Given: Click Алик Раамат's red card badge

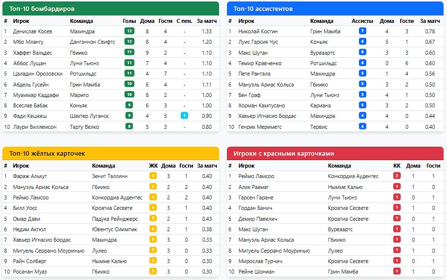Looking at the screenshot, I should pyautogui.click(x=397, y=187).
